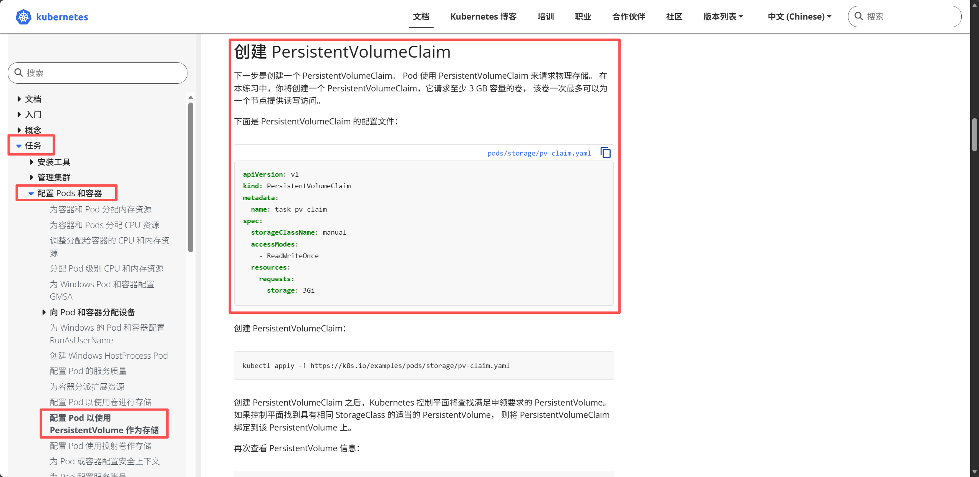Click the magnifier icon in the sidebar search
Viewport: 979px width, 477px height.
pyautogui.click(x=18, y=73)
